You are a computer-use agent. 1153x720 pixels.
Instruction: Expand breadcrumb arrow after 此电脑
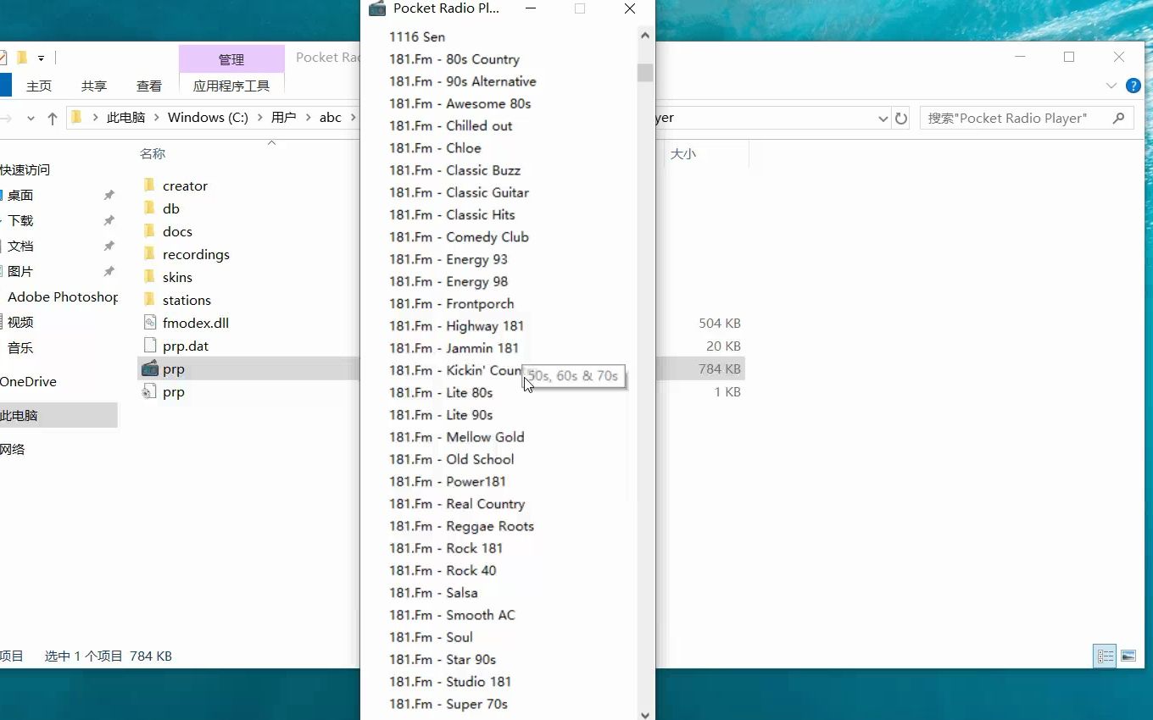157,118
